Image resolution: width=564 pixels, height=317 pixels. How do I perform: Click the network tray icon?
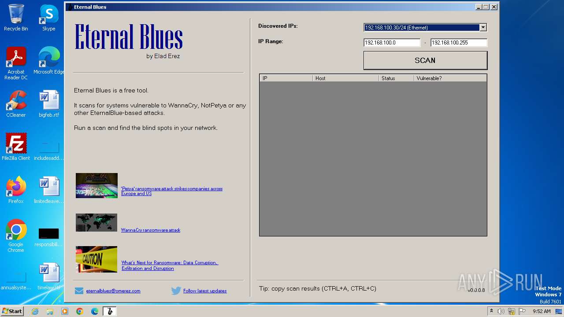point(512,311)
